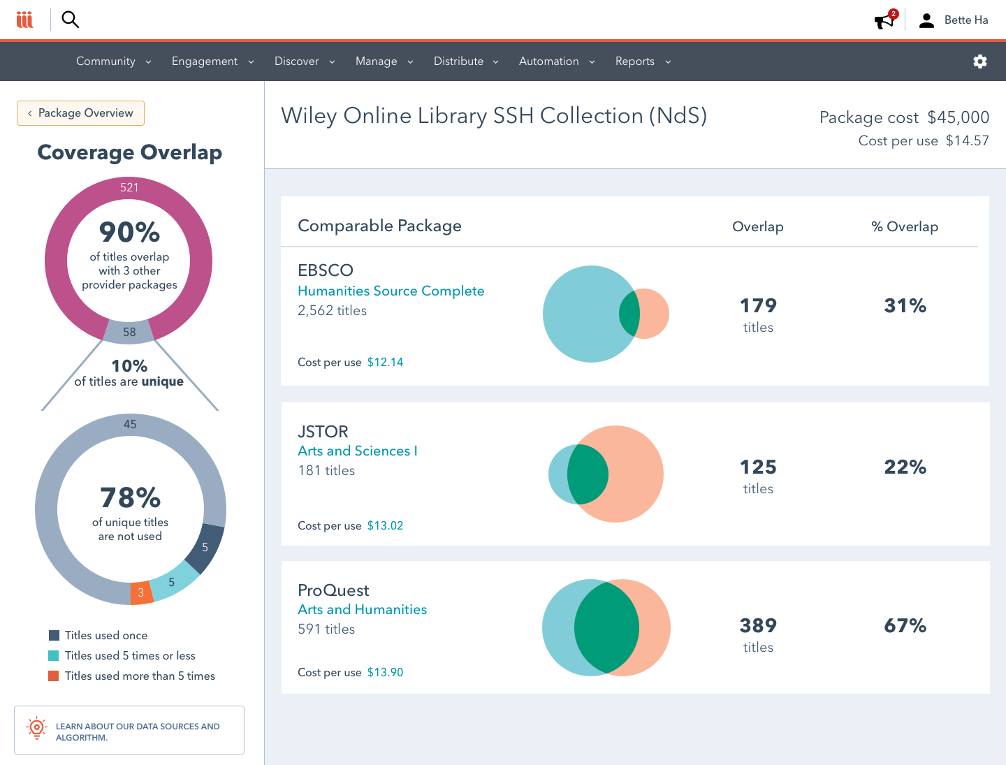The width and height of the screenshot is (1006, 765).
Task: Click the lightbulb data sources icon
Action: pos(36,728)
